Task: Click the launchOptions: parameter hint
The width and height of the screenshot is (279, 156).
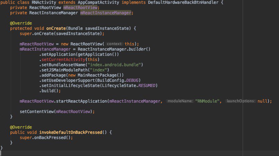Action: [x=241, y=101]
